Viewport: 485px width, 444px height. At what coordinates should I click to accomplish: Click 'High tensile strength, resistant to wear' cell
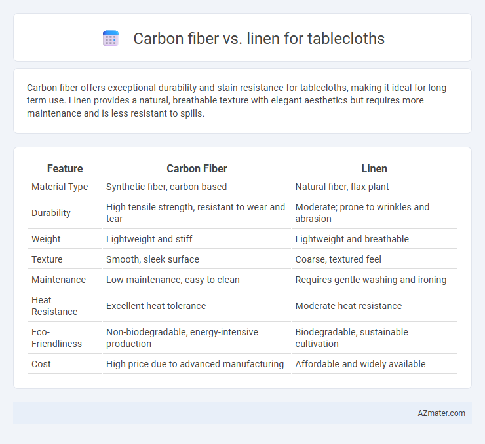(197, 213)
